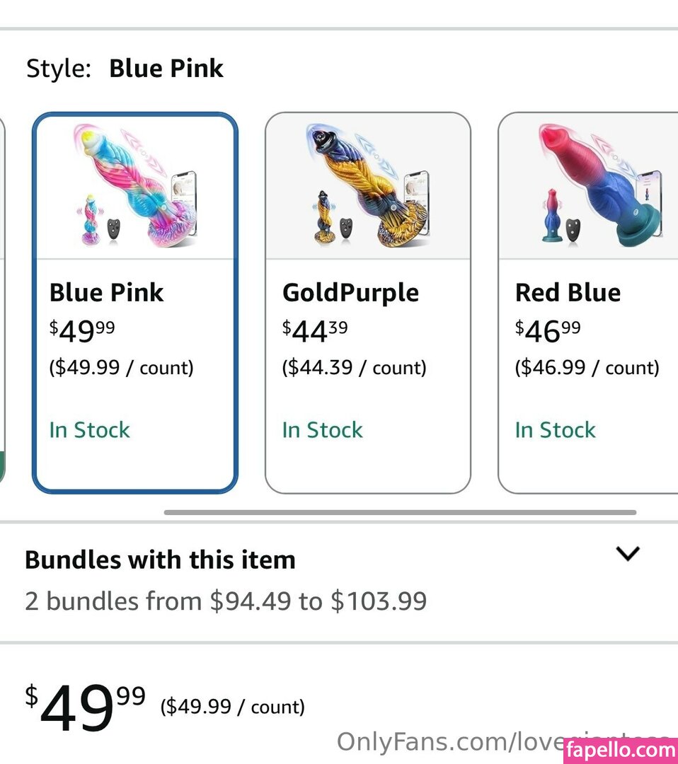678x764 pixels.
Task: Click the "Blue Pink" card title text
Action: (x=106, y=293)
